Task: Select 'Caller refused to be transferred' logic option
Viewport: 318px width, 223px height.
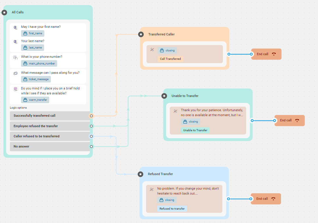Action: point(50,136)
